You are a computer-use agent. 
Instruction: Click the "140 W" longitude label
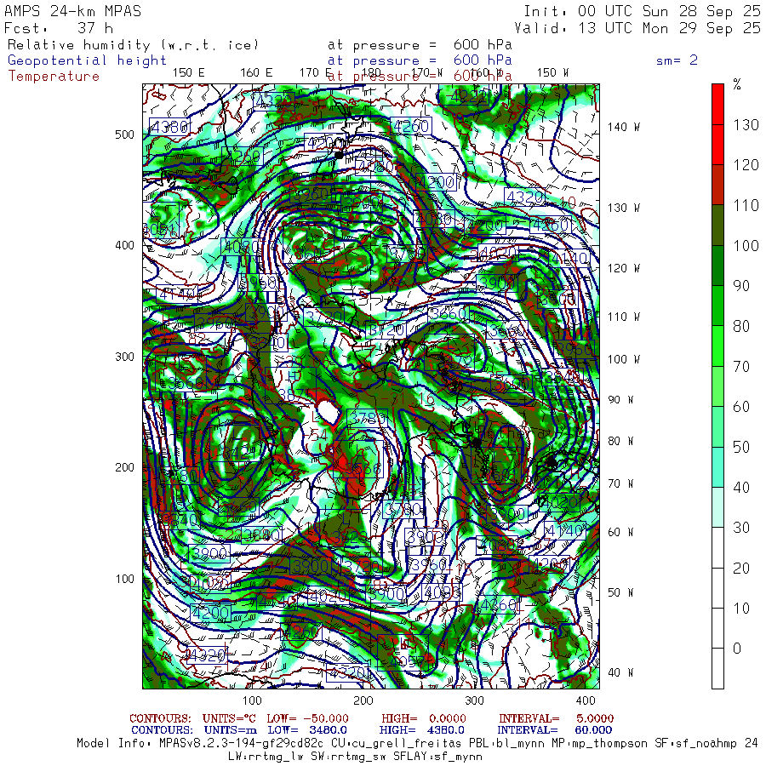click(623, 127)
